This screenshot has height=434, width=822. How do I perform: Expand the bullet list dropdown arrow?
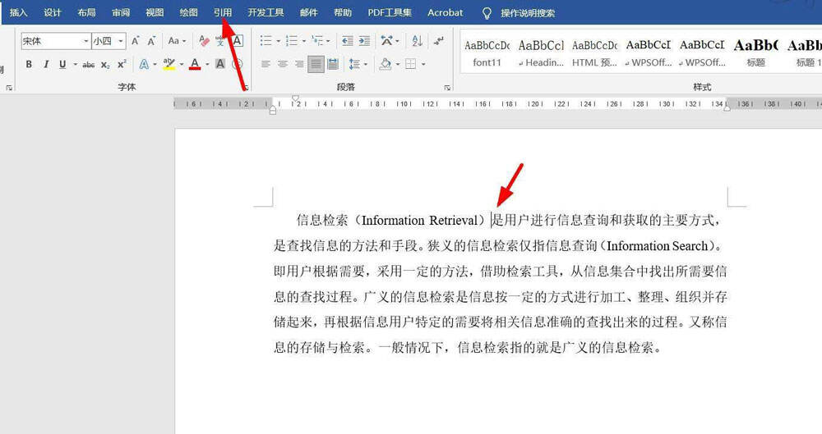pos(278,41)
